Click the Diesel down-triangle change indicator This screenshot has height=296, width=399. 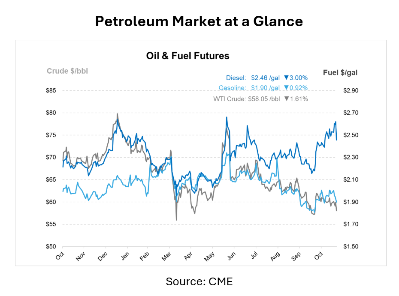[286, 78]
